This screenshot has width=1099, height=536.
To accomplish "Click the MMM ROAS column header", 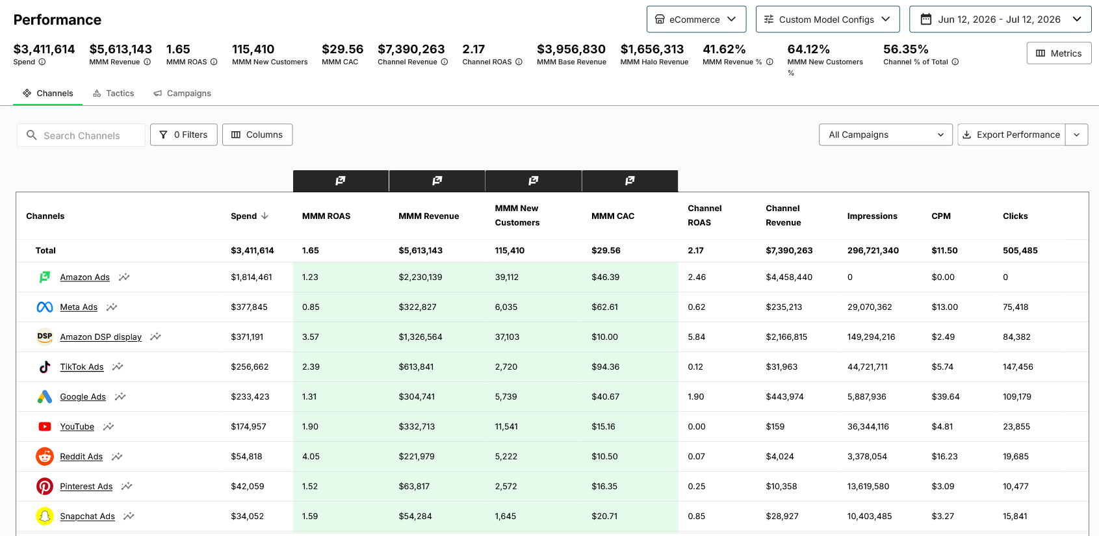I will [x=326, y=216].
